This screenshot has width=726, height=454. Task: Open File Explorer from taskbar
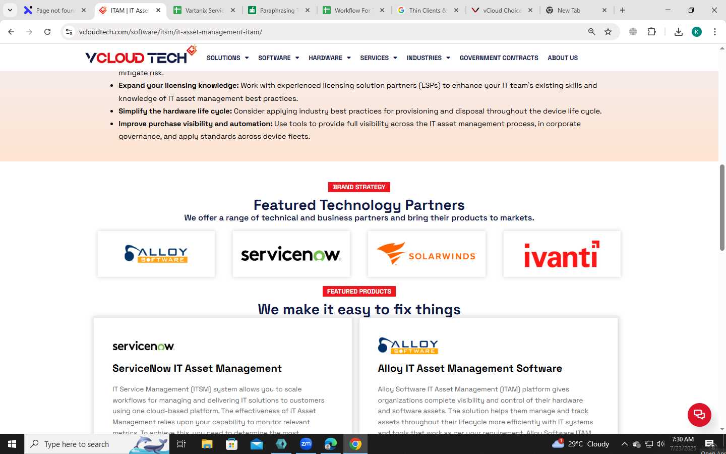(207, 444)
